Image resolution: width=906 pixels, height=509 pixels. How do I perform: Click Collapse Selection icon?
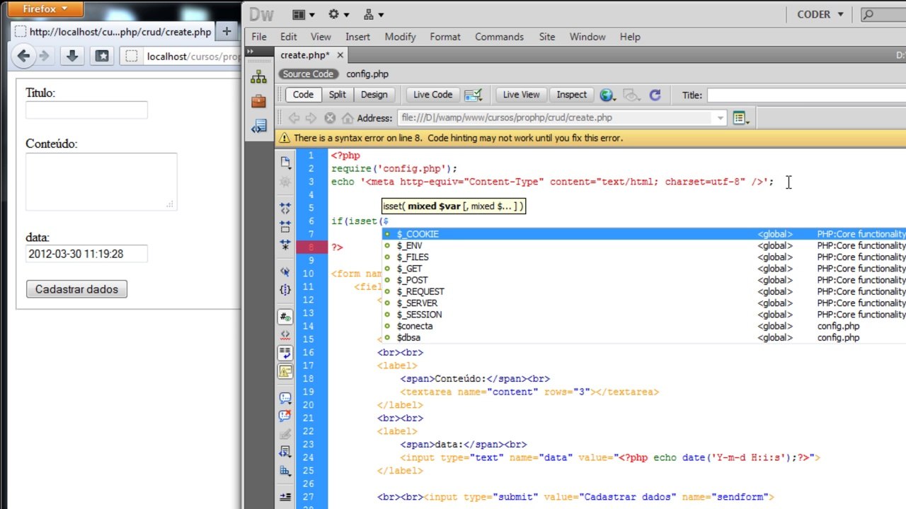pyautogui.click(x=285, y=227)
